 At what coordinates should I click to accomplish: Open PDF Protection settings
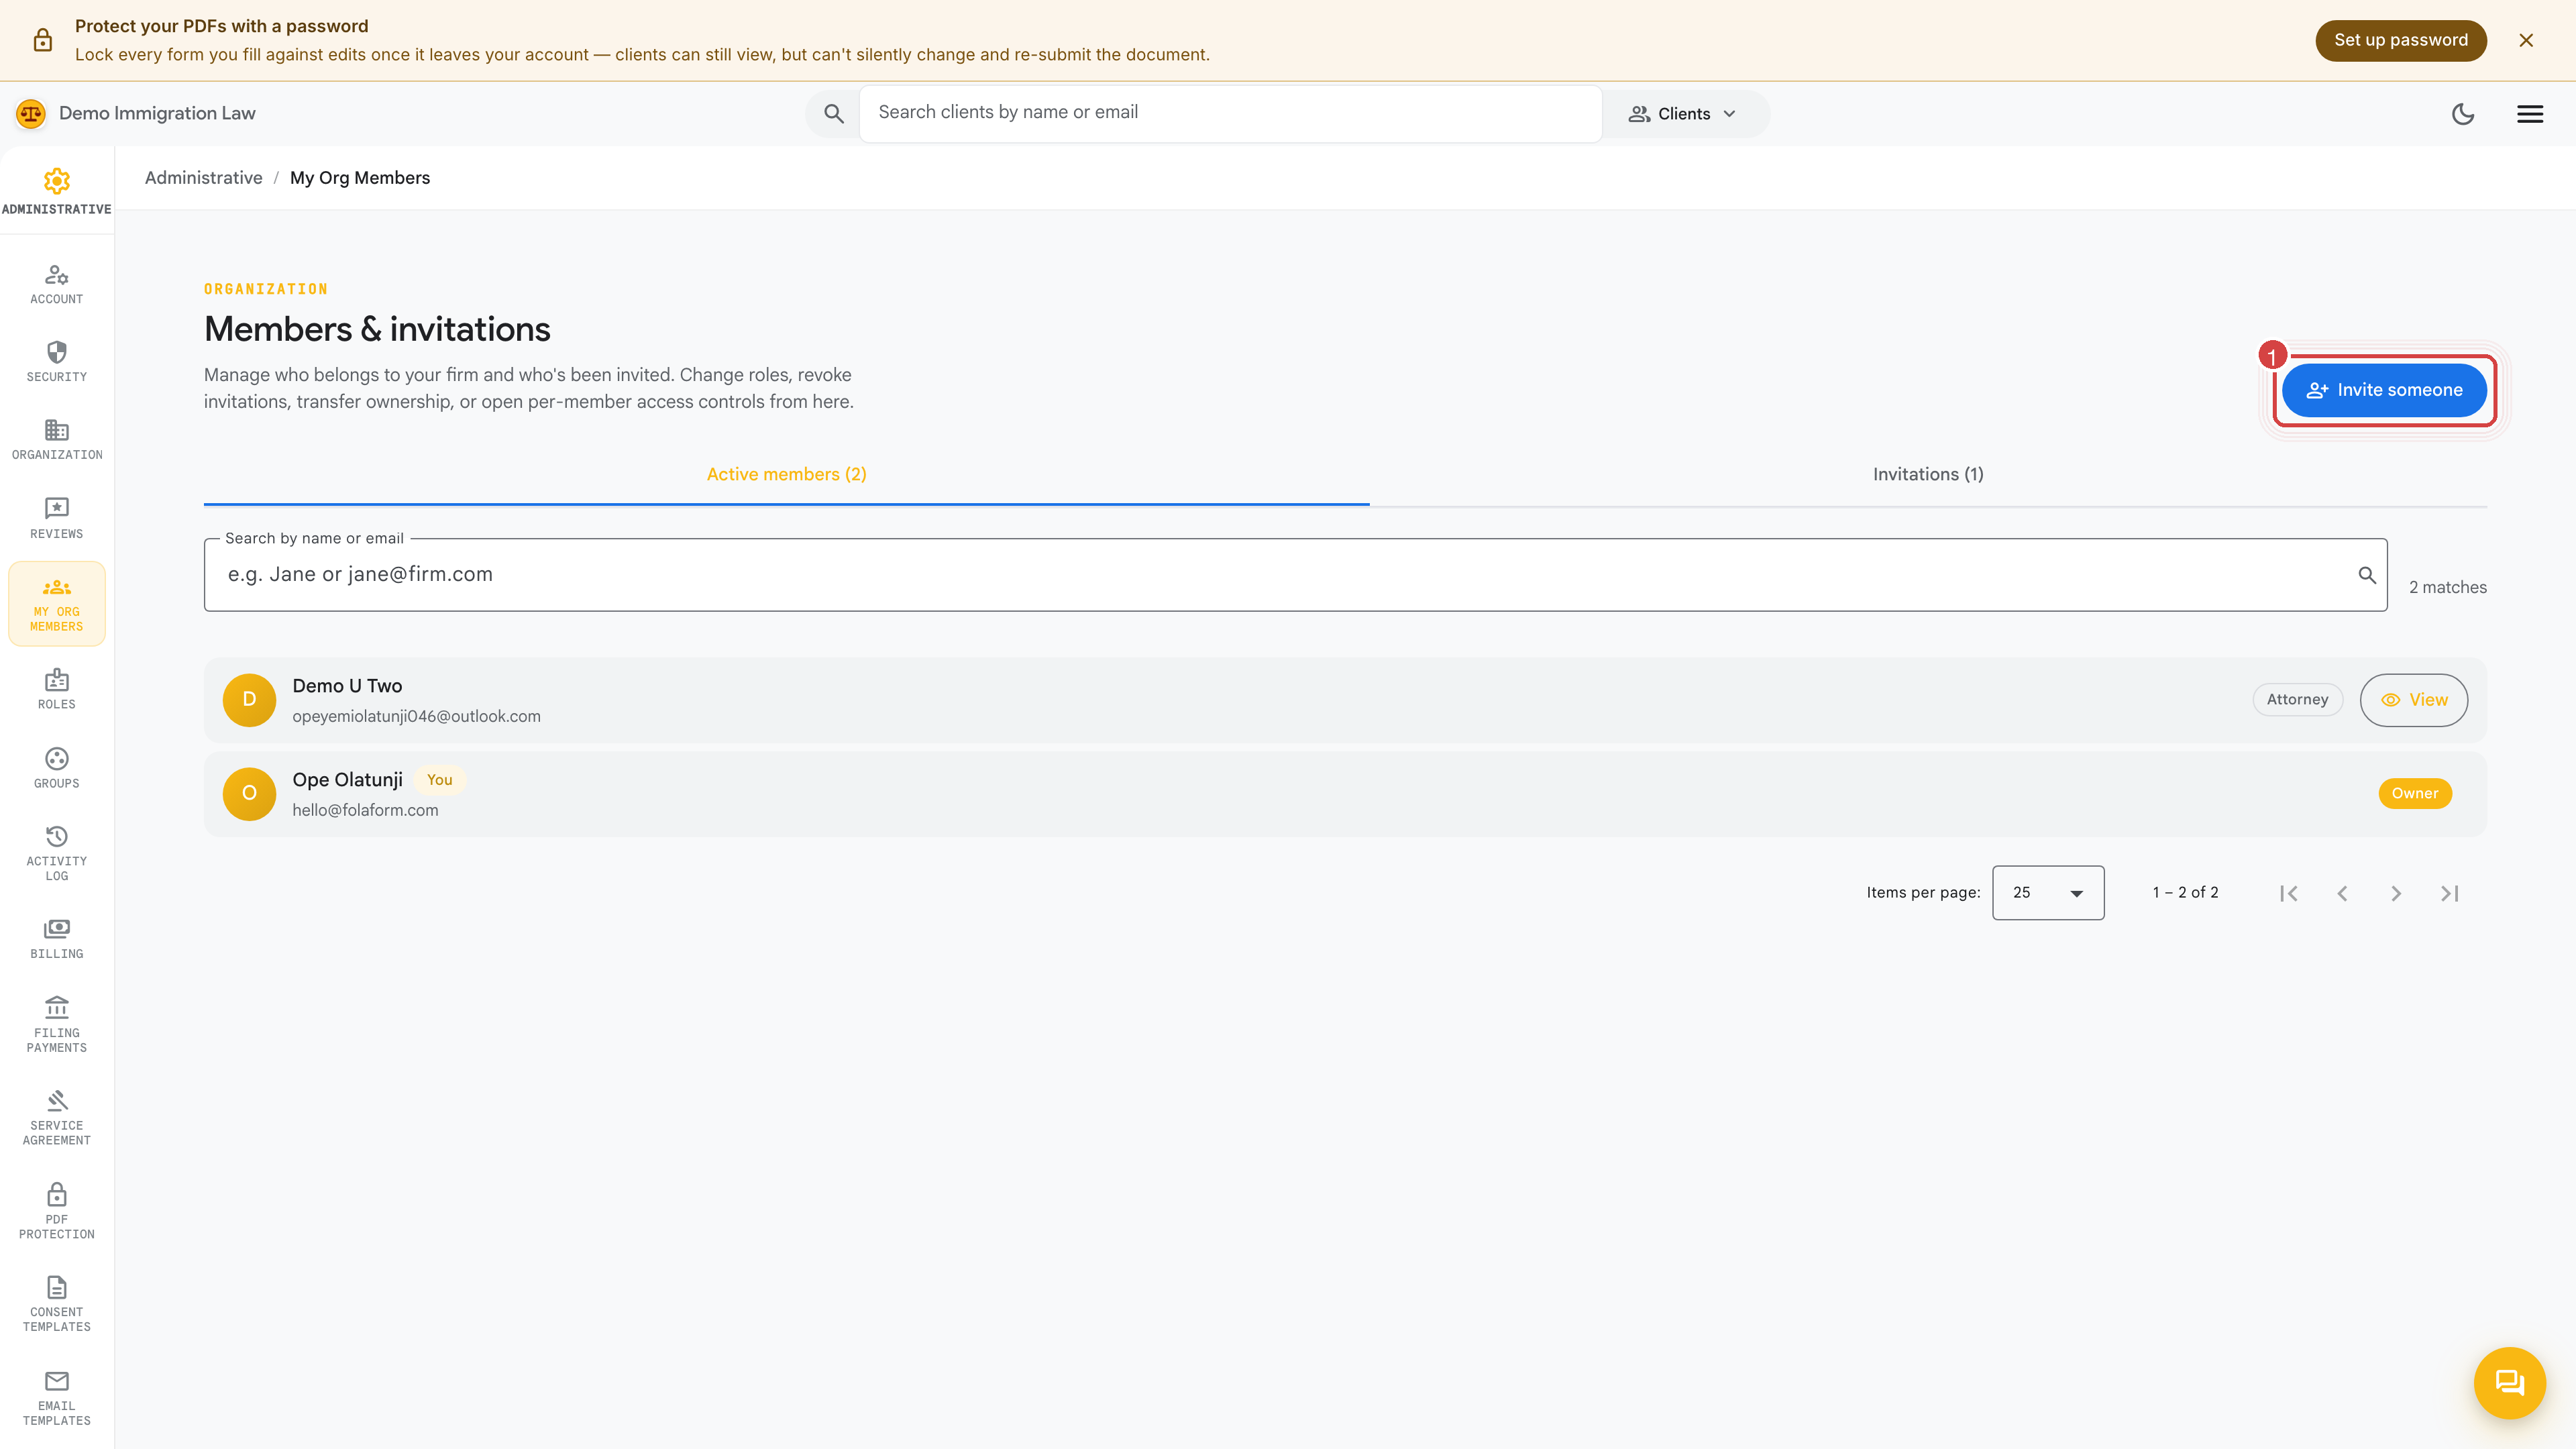pyautogui.click(x=57, y=1212)
